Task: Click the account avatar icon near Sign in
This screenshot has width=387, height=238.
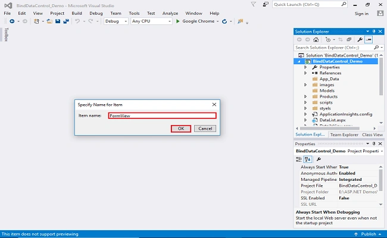Action: [380, 13]
